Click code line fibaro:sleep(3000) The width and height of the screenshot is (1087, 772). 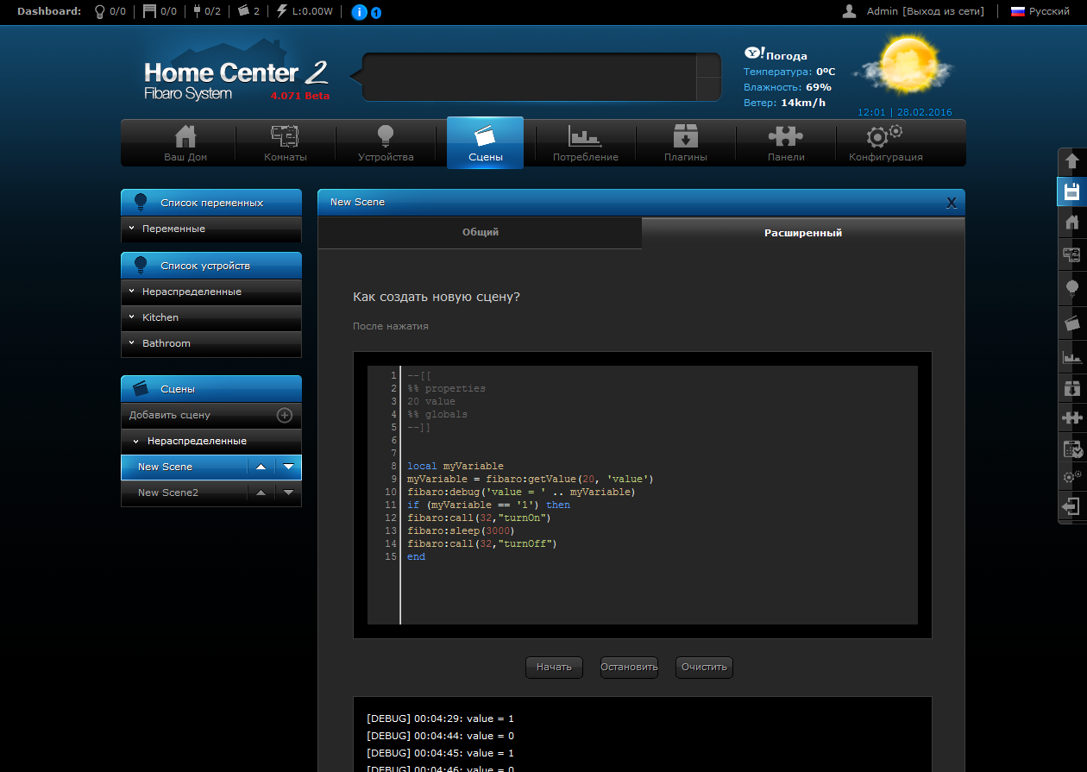(462, 531)
